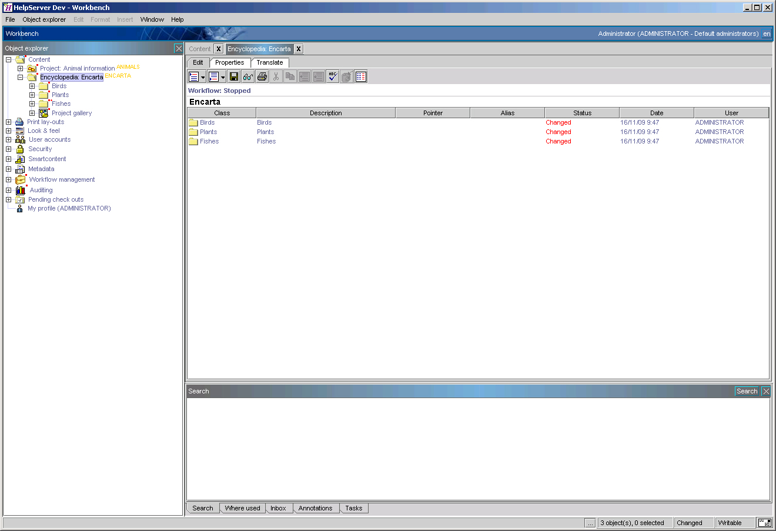Print the Encarta contents
Screen dimensions: 776x531
262,76
